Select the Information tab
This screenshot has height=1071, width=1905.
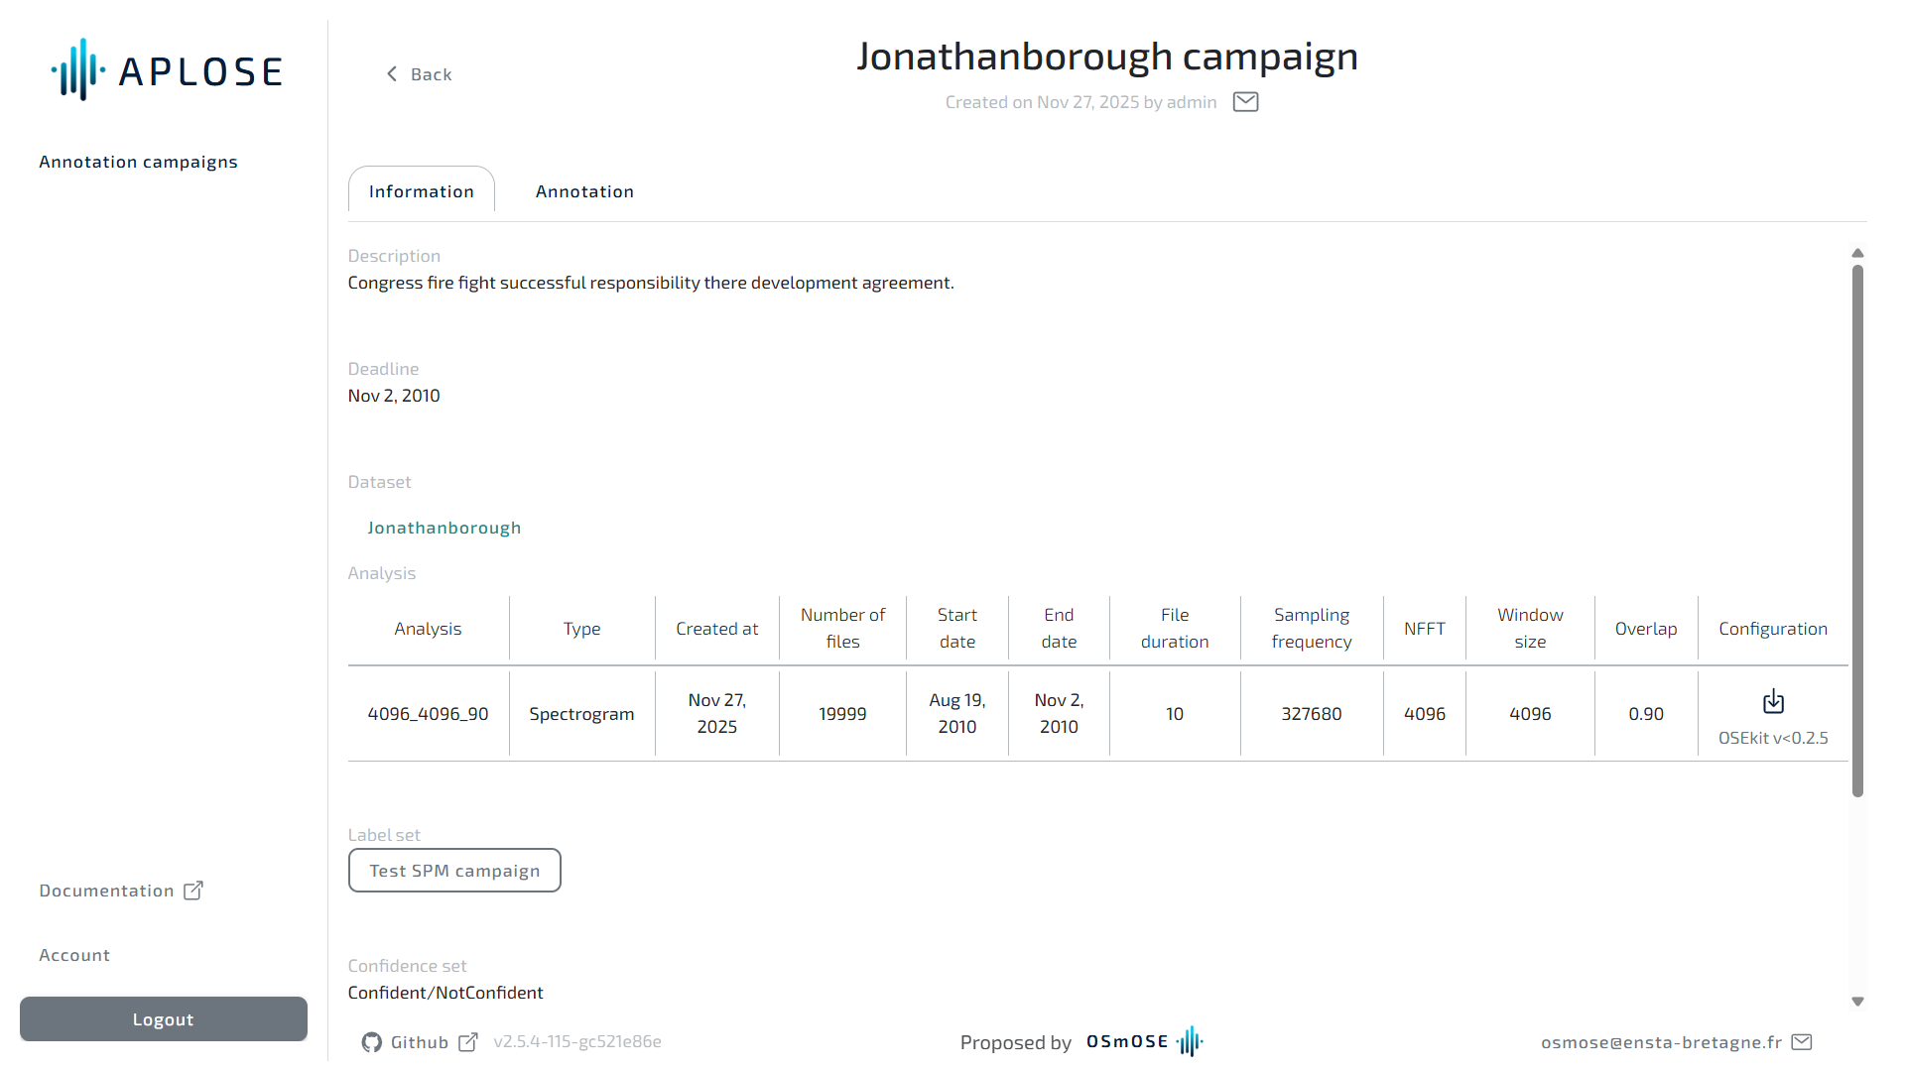(x=422, y=191)
